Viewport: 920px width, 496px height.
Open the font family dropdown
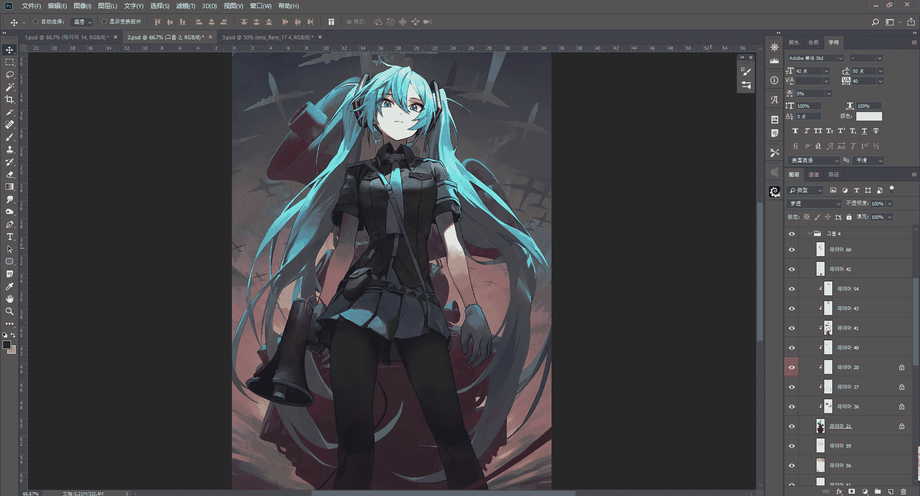click(x=840, y=58)
